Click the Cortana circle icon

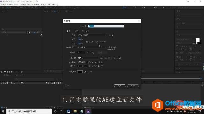[55, 111]
